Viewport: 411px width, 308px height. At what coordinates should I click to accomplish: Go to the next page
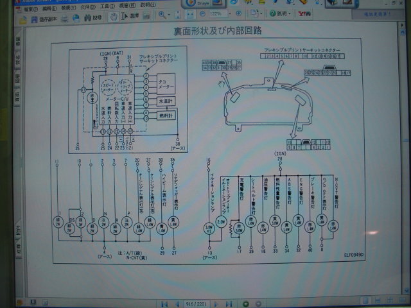click(x=216, y=304)
